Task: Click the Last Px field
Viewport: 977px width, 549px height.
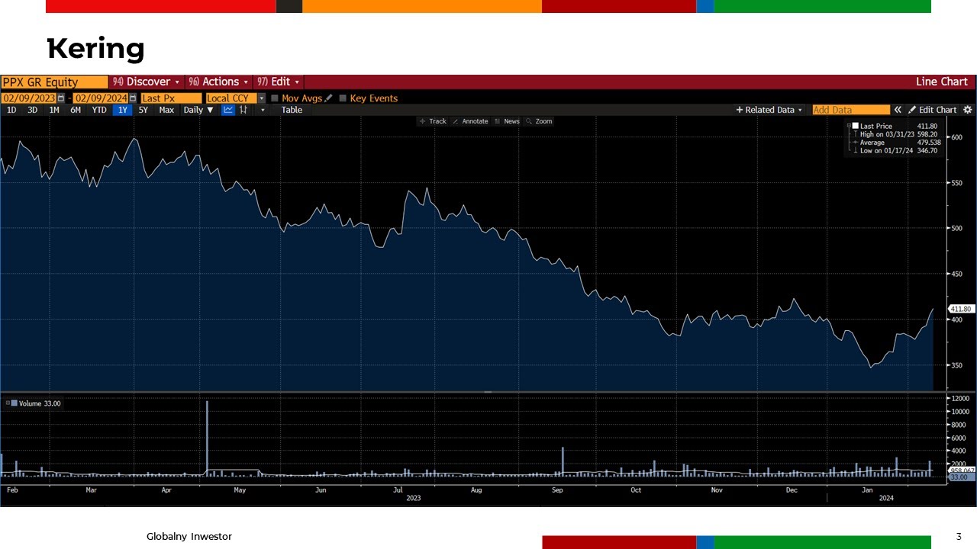Action: pyautogui.click(x=172, y=98)
